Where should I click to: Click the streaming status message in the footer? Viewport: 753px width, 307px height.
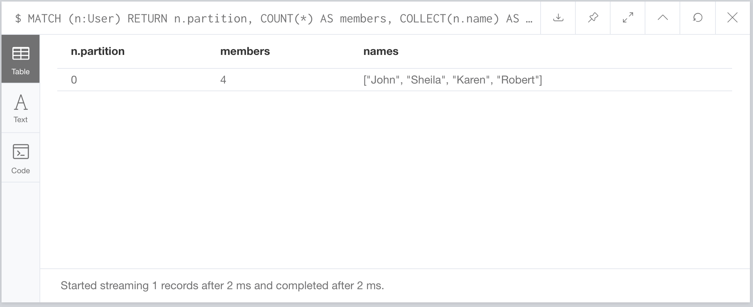(222, 286)
